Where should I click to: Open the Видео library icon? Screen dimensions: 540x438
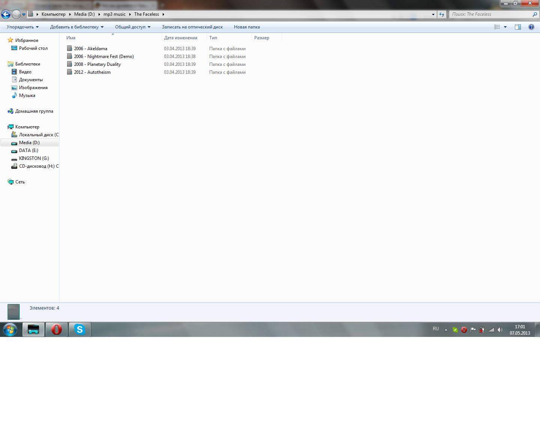pos(14,72)
